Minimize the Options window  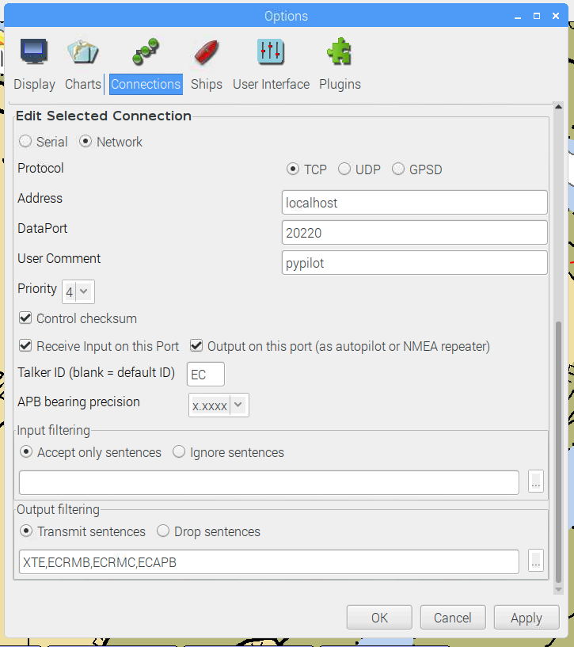[518, 17]
